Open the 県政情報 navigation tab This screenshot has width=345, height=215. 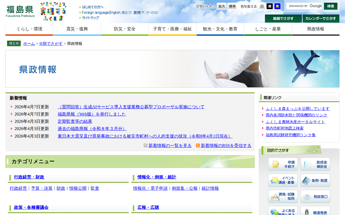316,29
